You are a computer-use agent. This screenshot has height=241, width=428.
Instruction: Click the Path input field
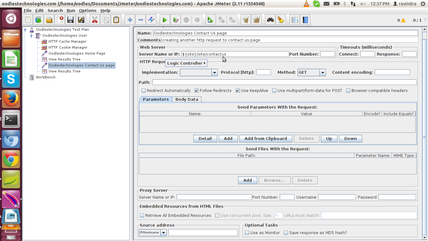284,83
